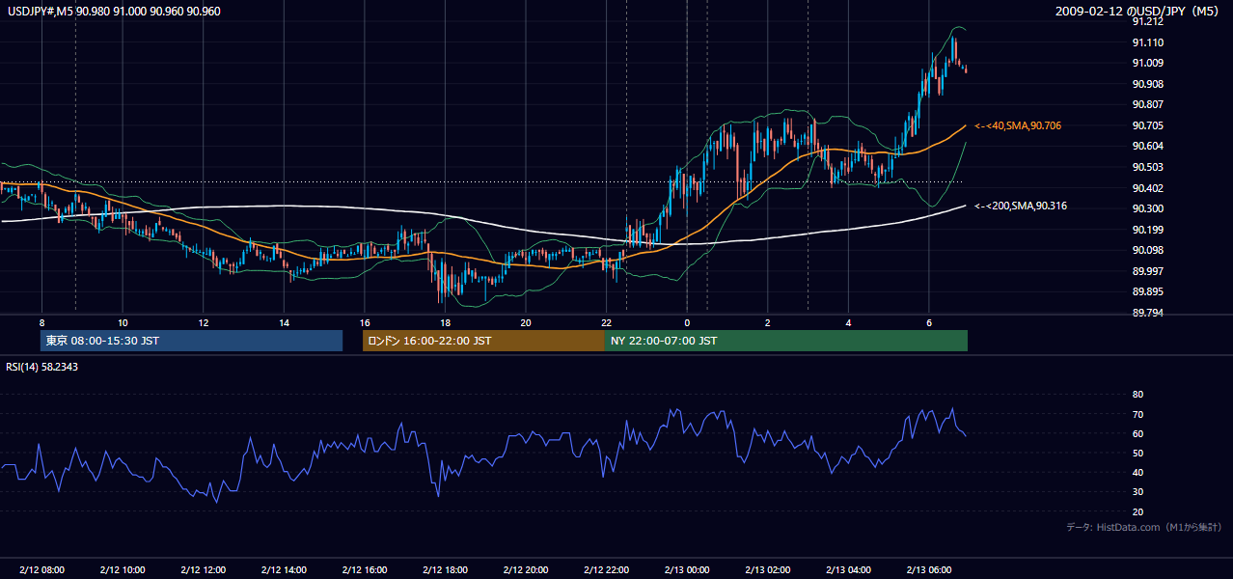
Task: Click RSI scale value 50
Action: tap(1137, 453)
